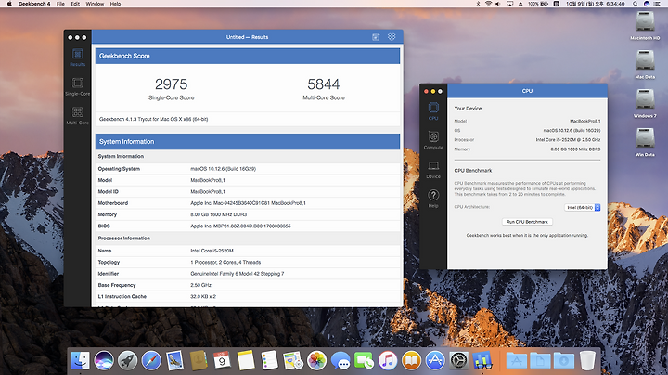Screen dimensions: 668x375
Task: Open Notes from the Dock
Action: (246, 360)
